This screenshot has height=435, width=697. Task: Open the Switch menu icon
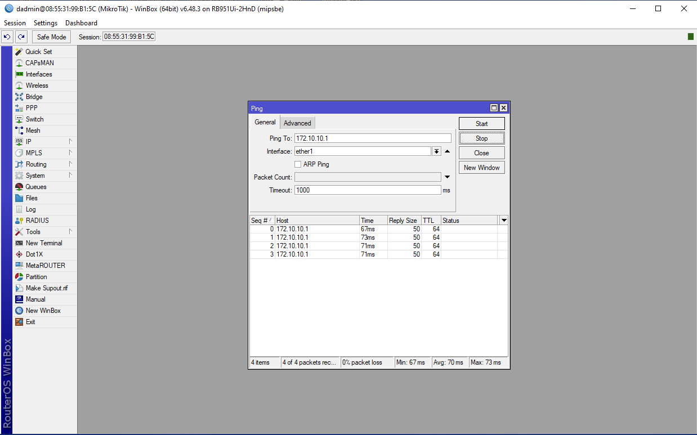click(x=19, y=119)
